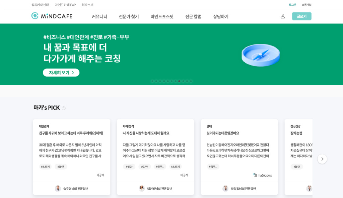Select the last banner carousel dot

click(191, 81)
